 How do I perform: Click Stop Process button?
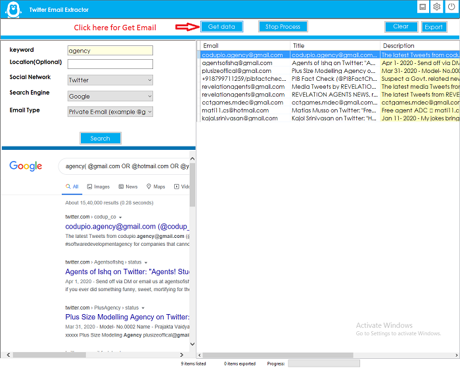[x=283, y=27]
